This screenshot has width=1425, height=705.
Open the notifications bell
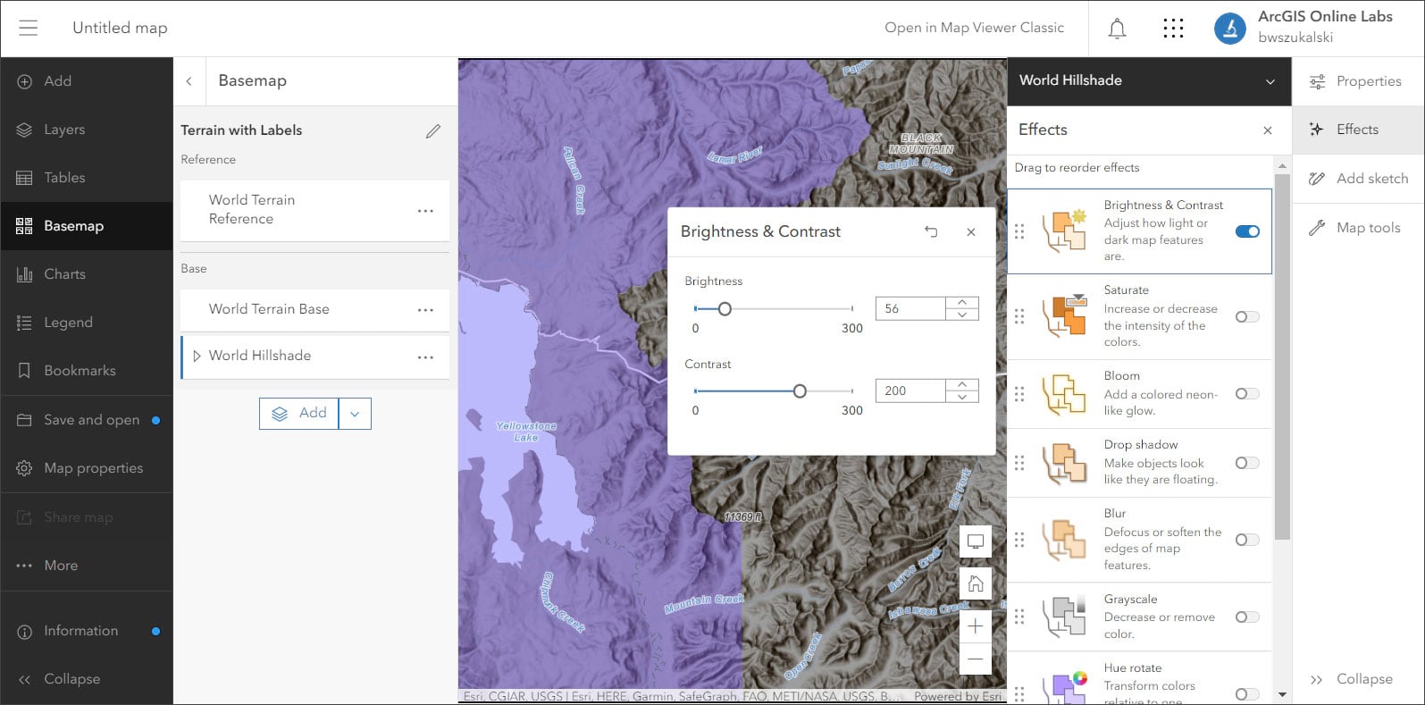coord(1117,29)
